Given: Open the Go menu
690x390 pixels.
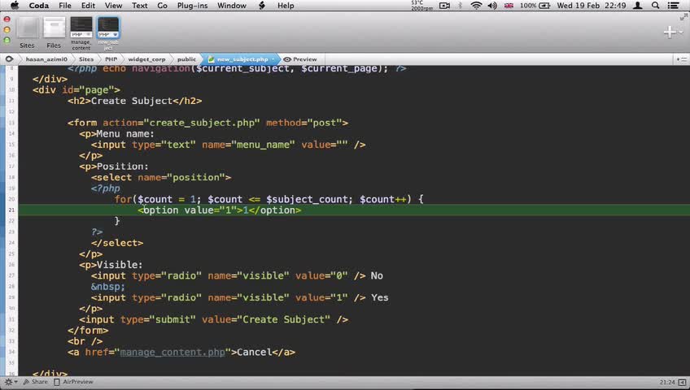Looking at the screenshot, I should coord(162,6).
